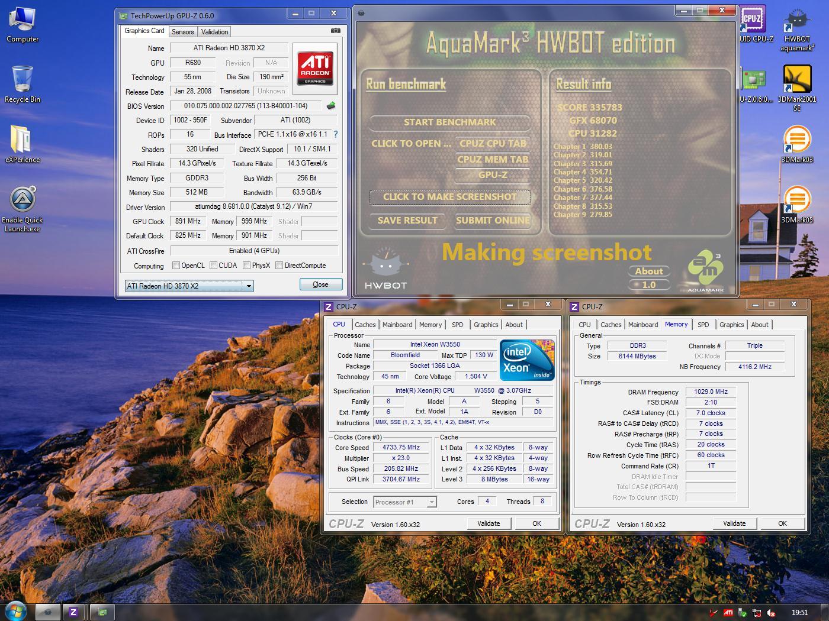This screenshot has height=621, width=829.
Task: Click START BENCHMARK in AquaMark
Action: pyautogui.click(x=450, y=122)
